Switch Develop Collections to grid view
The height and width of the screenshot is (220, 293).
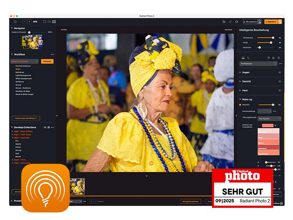click(x=45, y=127)
